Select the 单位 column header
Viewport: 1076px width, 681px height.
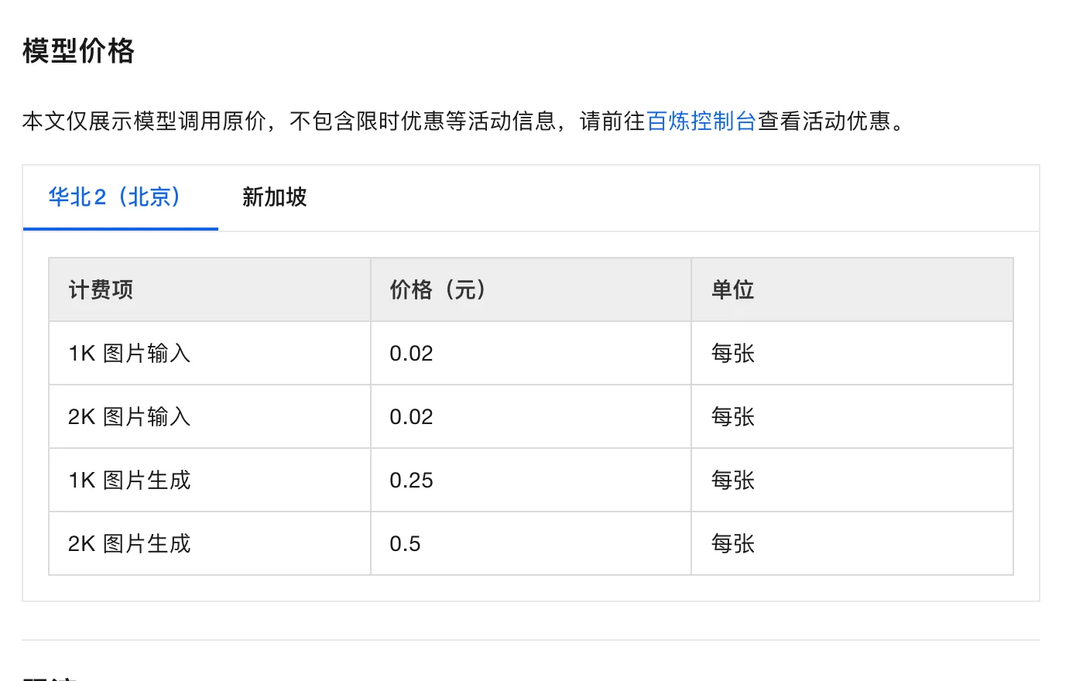click(x=852, y=289)
